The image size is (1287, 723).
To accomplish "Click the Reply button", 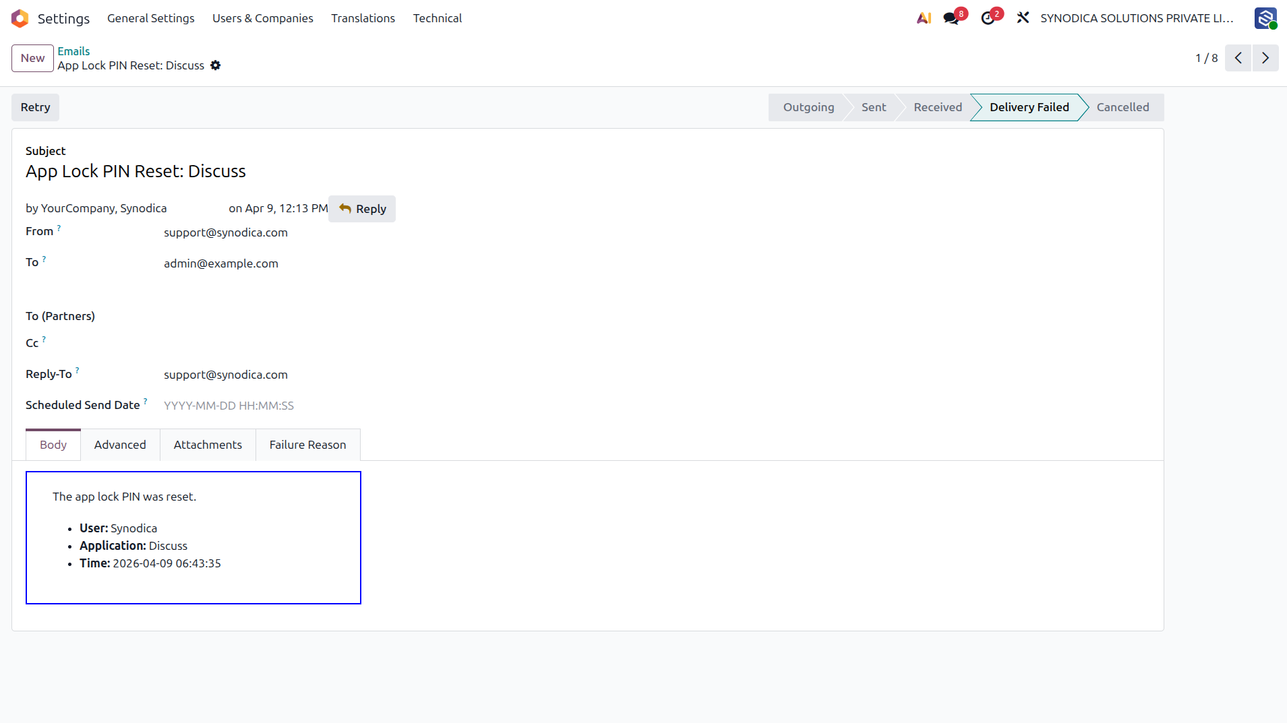I will click(362, 209).
